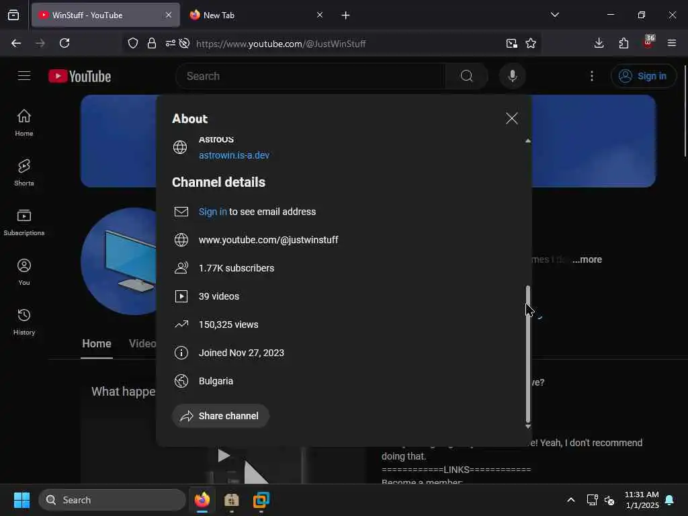Click the magnifier search button on YouTube

click(466, 76)
